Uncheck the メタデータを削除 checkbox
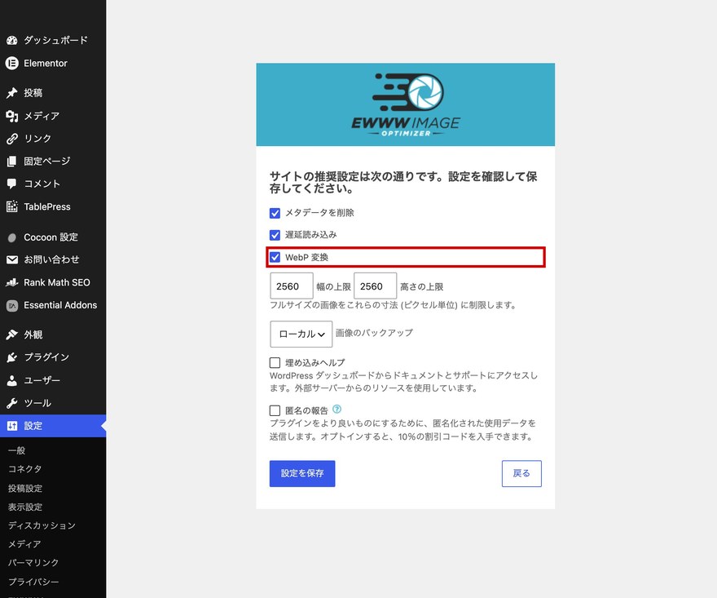Viewport: 717px width, 598px height. pos(275,213)
